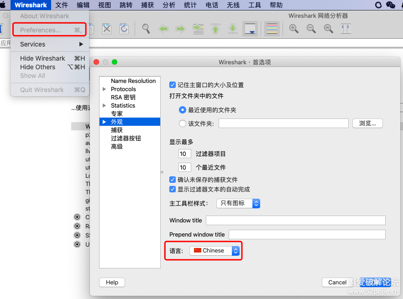The image size is (403, 299).
Task: Expand the Statistics tree node
Action: pyautogui.click(x=105, y=105)
